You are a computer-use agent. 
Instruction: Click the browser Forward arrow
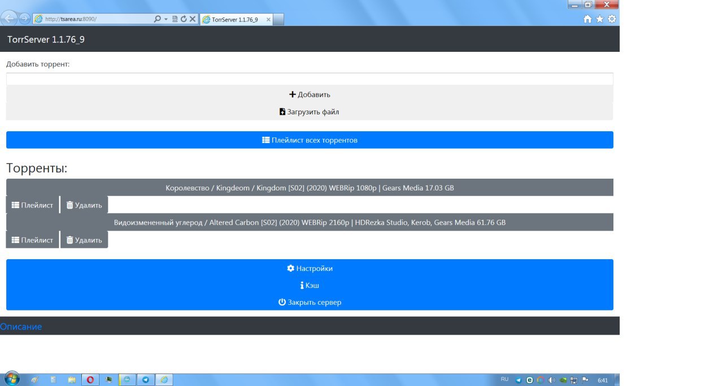[x=24, y=19]
